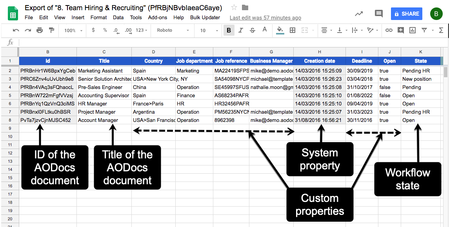
Task: Select the cell "France>Paris"
Action: (x=153, y=104)
